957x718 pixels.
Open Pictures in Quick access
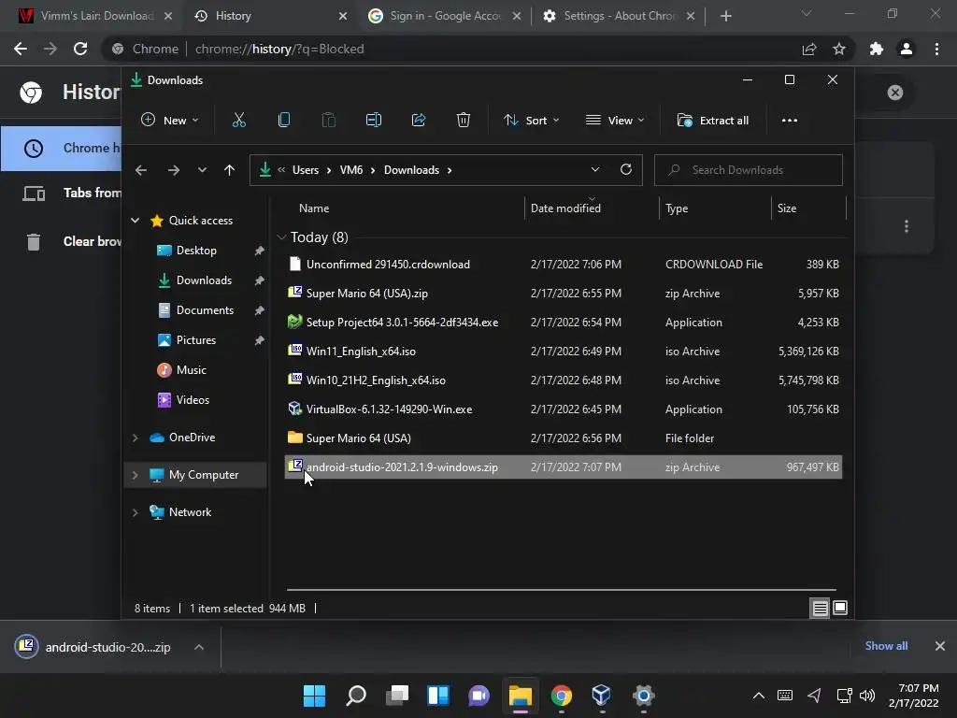(195, 340)
